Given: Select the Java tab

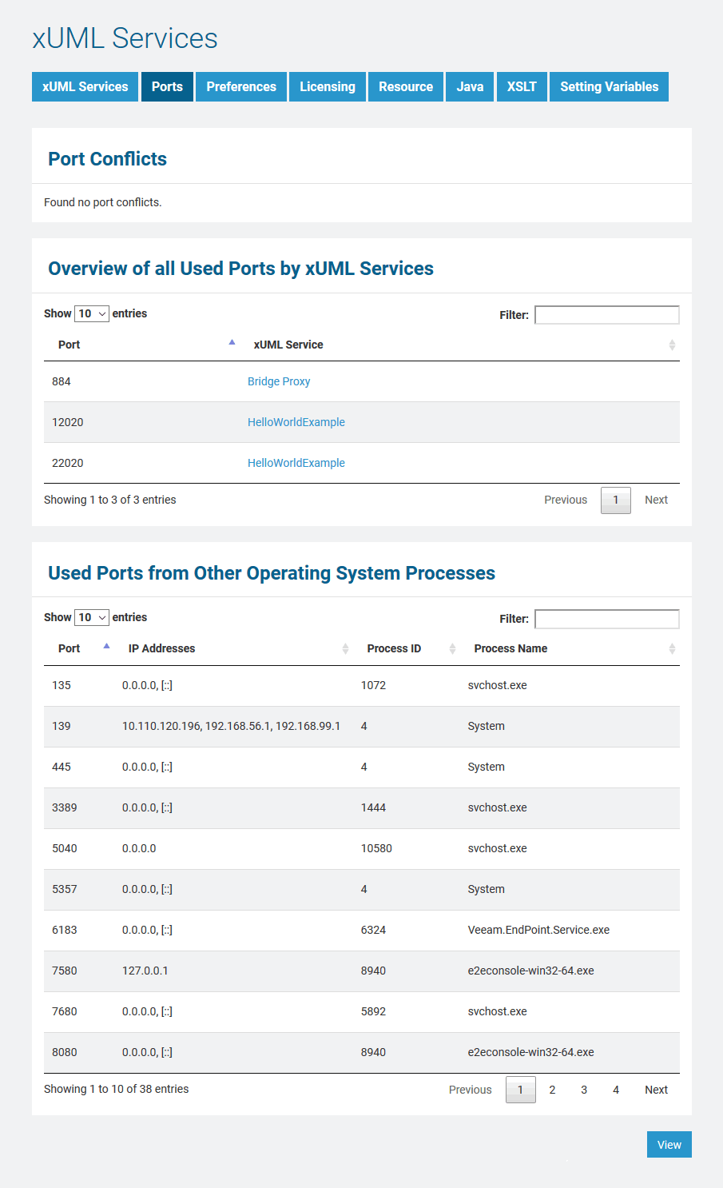Looking at the screenshot, I should pos(470,86).
